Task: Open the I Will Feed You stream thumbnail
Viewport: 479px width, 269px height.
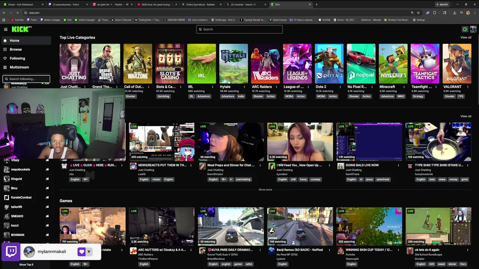Action: tap(300, 142)
